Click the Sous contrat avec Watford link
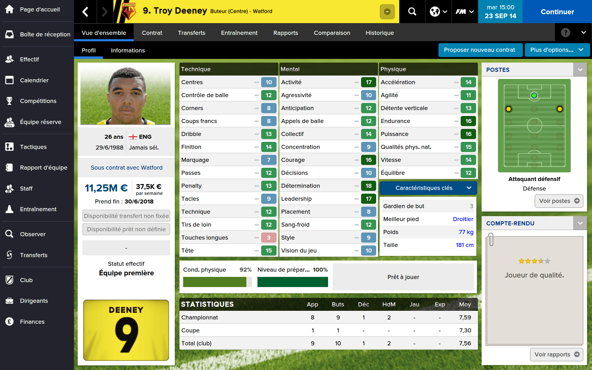Image resolution: width=592 pixels, height=370 pixels. (x=126, y=167)
